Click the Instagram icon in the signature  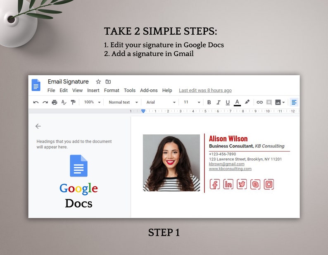269,184
